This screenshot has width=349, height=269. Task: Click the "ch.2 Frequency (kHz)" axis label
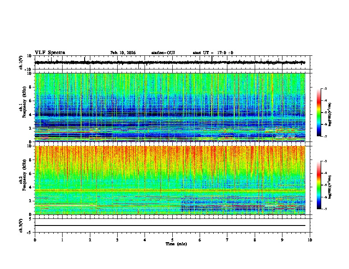pyautogui.click(x=23, y=175)
